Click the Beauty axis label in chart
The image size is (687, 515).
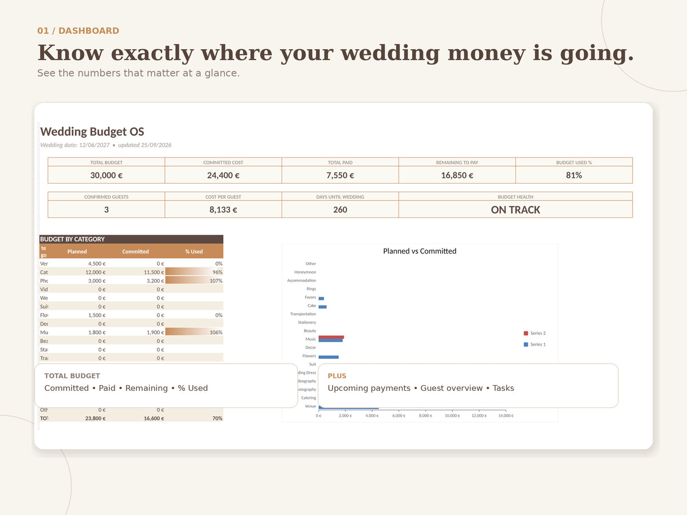pyautogui.click(x=310, y=331)
